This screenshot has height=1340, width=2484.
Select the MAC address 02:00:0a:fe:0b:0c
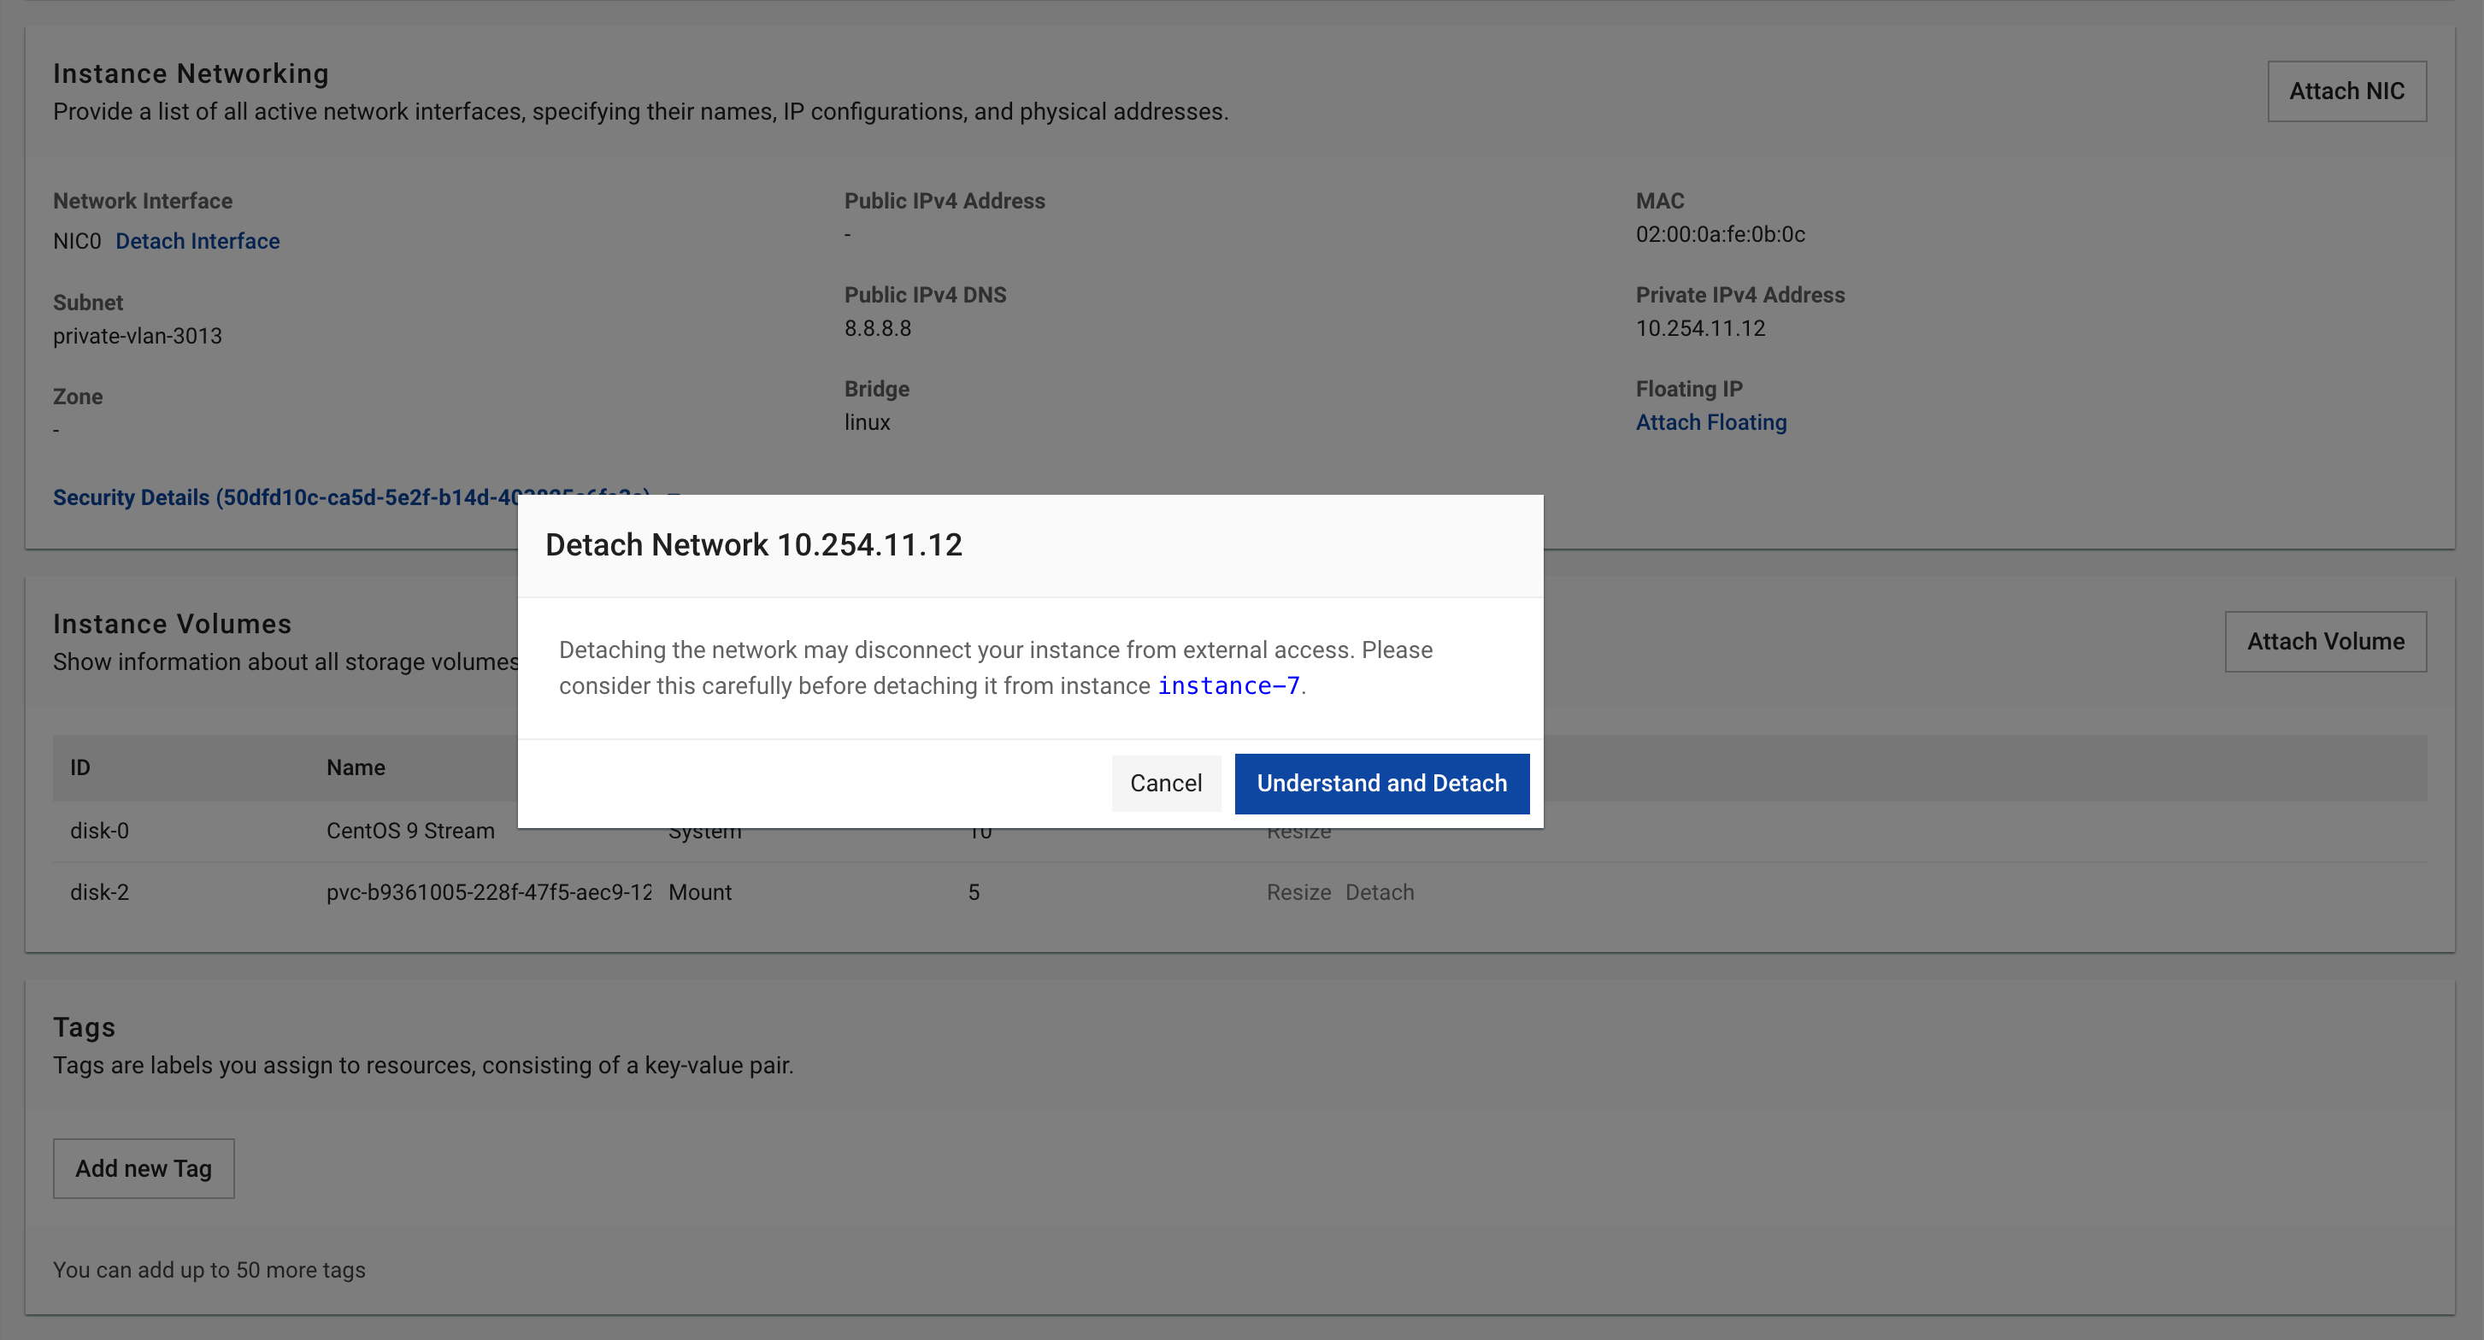tap(1719, 234)
